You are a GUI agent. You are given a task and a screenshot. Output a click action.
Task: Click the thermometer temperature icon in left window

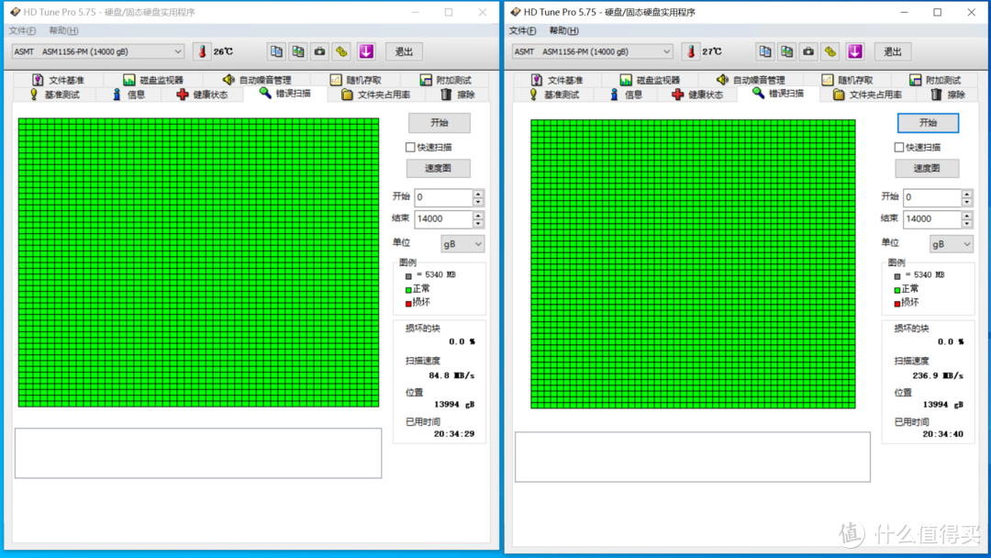pyautogui.click(x=202, y=51)
